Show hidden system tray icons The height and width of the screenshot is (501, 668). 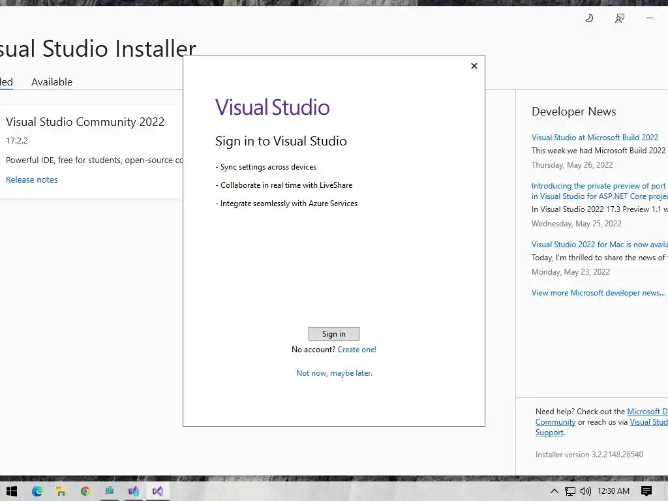pyautogui.click(x=554, y=491)
